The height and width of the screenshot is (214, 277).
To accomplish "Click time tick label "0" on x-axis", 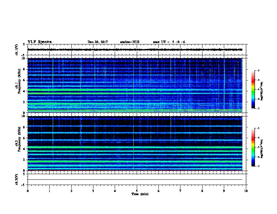I will click(28, 191).
